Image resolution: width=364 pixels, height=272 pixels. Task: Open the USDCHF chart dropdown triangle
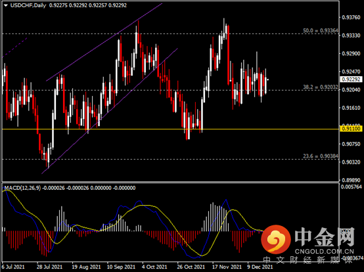[5, 5]
